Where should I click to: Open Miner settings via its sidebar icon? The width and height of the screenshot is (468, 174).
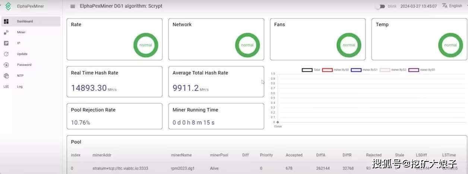6,32
